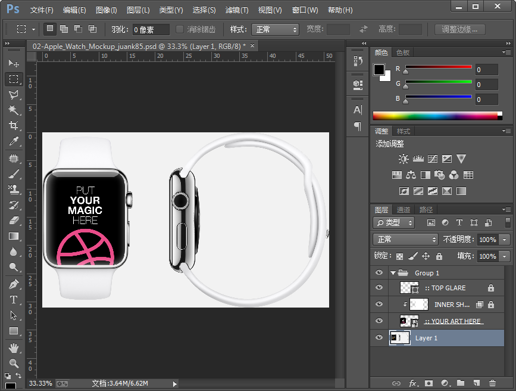This screenshot has height=391, width=516.
Task: Open layer style fx menu
Action: point(413,383)
